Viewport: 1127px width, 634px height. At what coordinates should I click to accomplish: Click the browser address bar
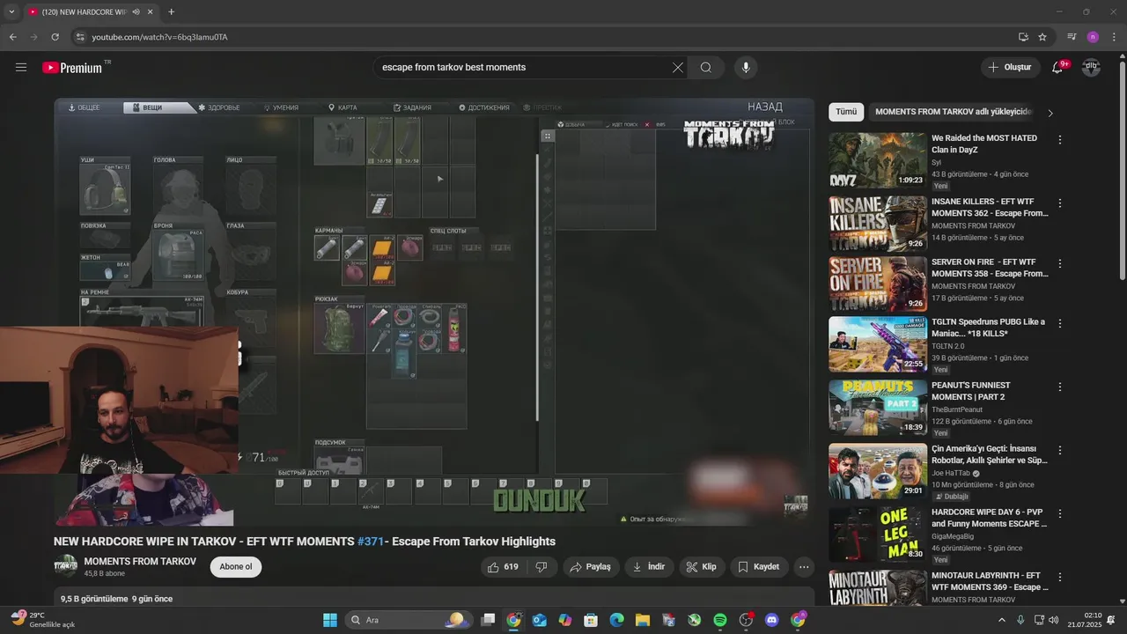[x=546, y=37]
